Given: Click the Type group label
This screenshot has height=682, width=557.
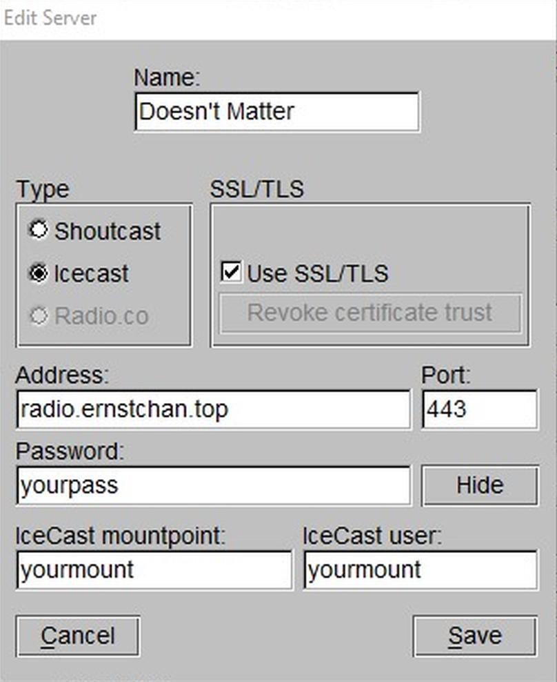Looking at the screenshot, I should point(43,190).
